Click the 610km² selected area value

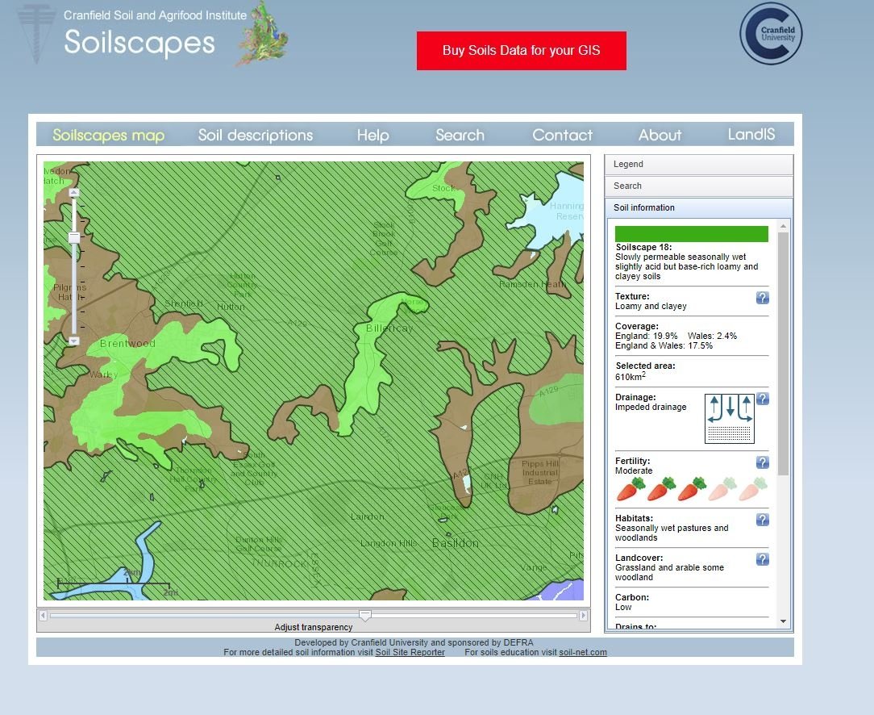tap(631, 376)
